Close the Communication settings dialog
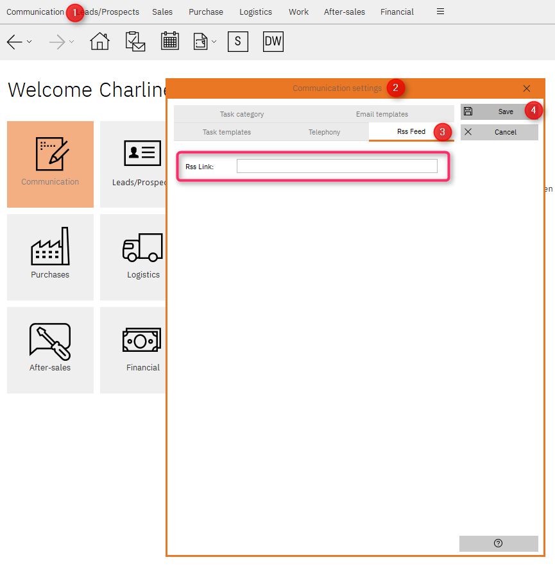The width and height of the screenshot is (555, 571). (x=527, y=88)
